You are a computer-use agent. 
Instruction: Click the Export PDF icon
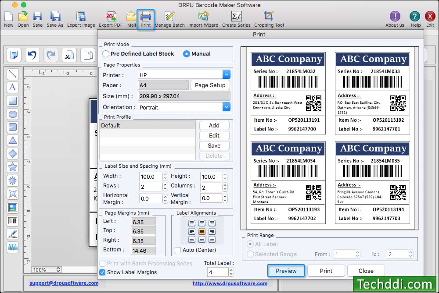click(111, 19)
